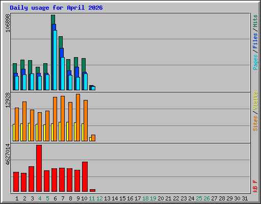Click the tallest orange bar on day 9

tap(78, 117)
